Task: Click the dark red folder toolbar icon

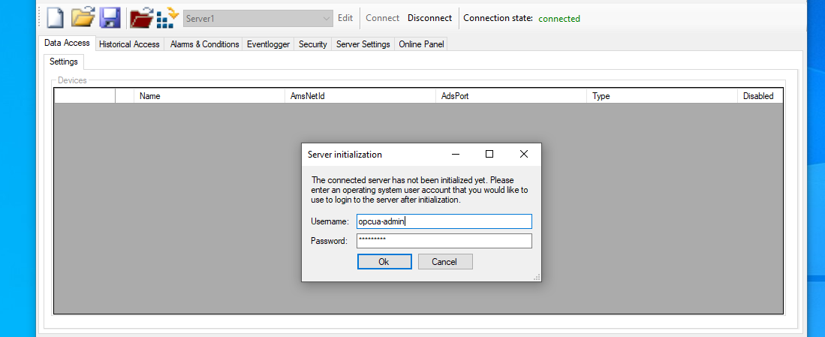Action: (142, 18)
